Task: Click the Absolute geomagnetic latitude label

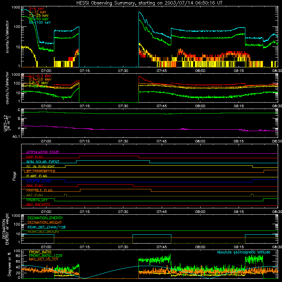Action: [244, 252]
